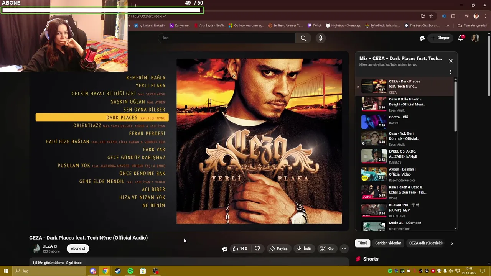
Task: Like the video with the thumbs-up button
Action: pyautogui.click(x=241, y=248)
